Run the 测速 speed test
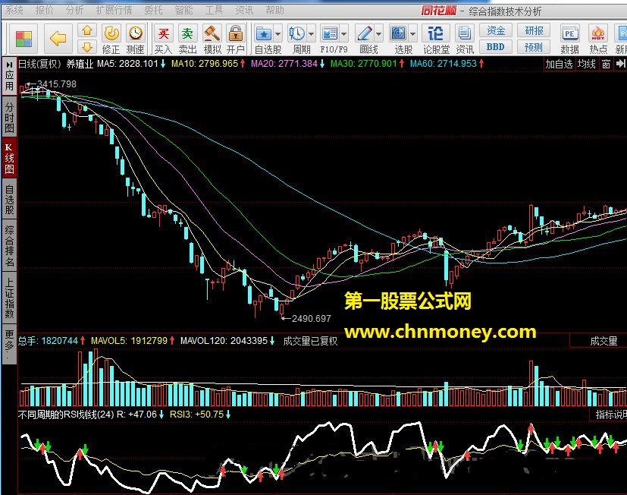Image resolution: width=627 pixels, height=495 pixels. click(x=136, y=39)
